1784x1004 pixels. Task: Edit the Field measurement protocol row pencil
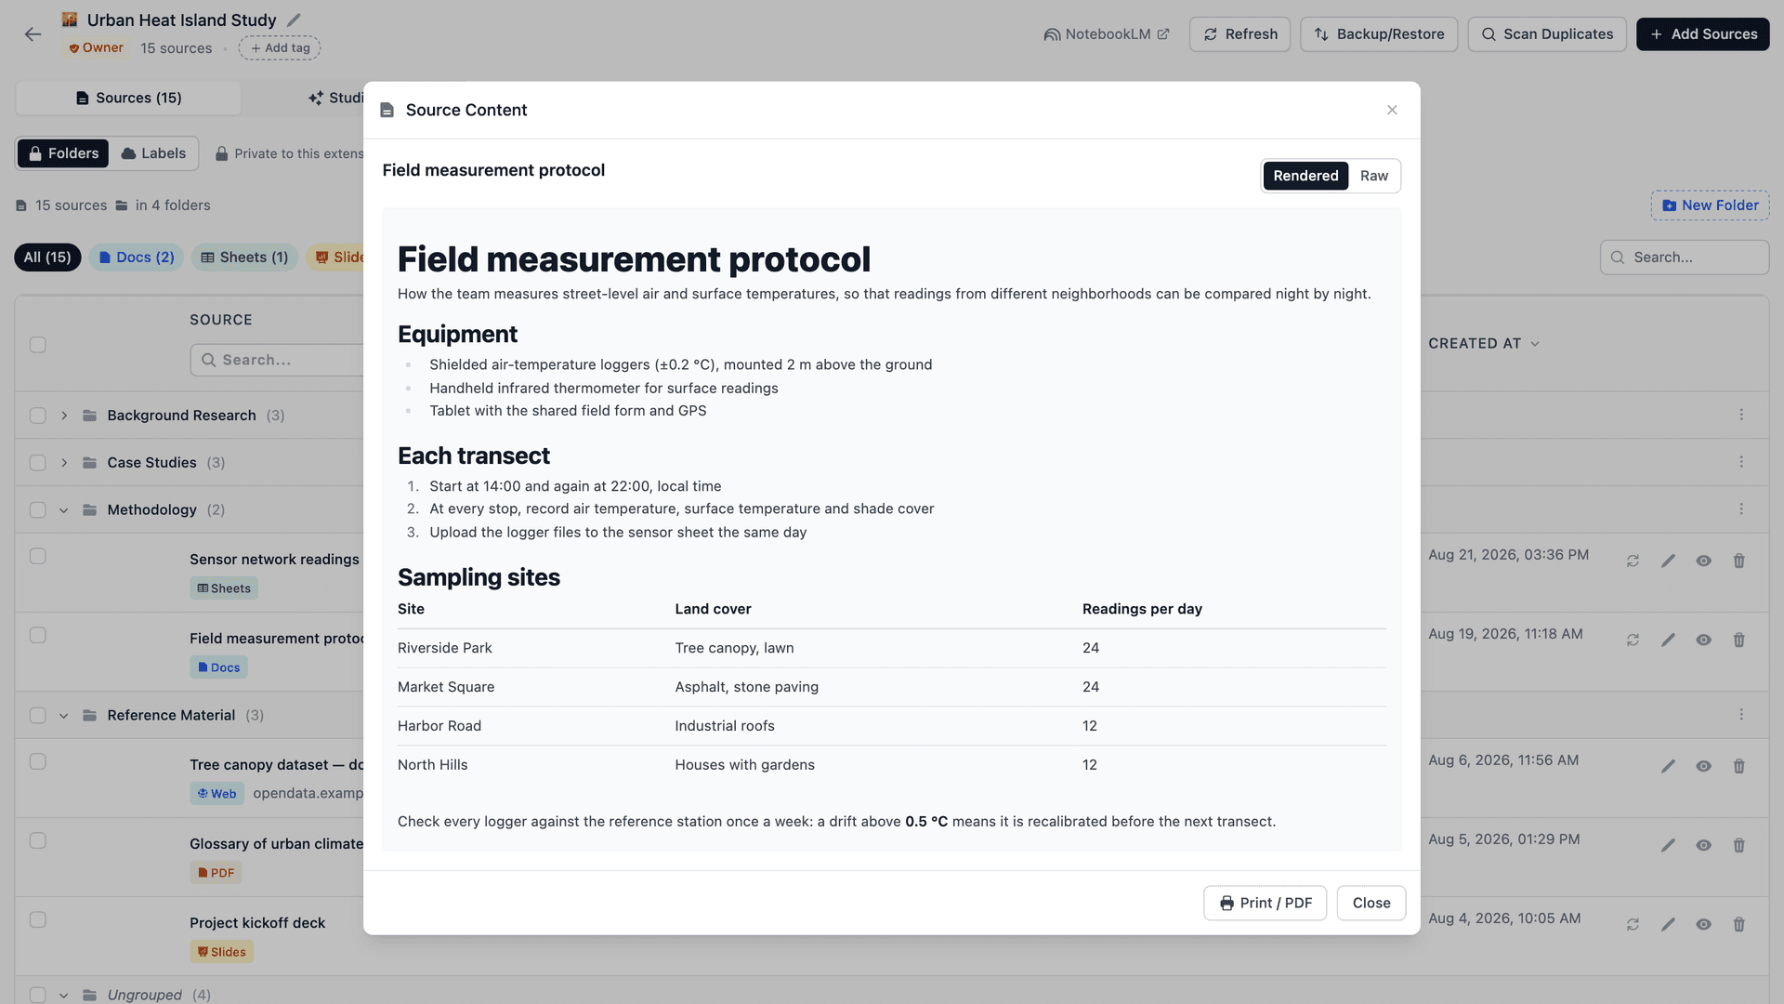point(1668,640)
